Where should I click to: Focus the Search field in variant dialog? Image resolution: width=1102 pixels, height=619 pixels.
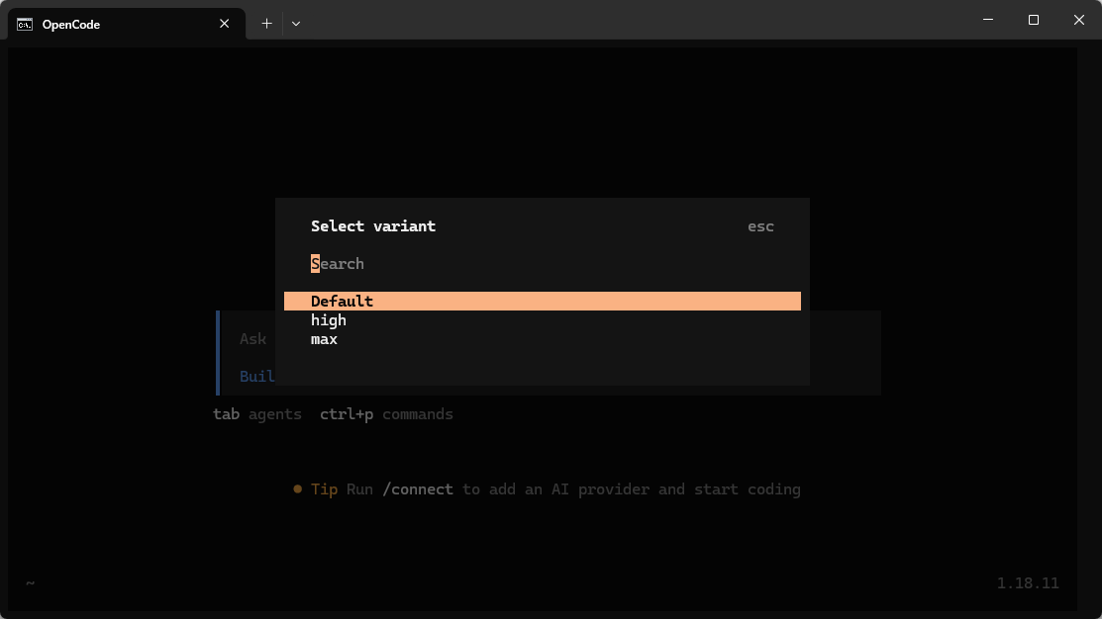click(542, 264)
